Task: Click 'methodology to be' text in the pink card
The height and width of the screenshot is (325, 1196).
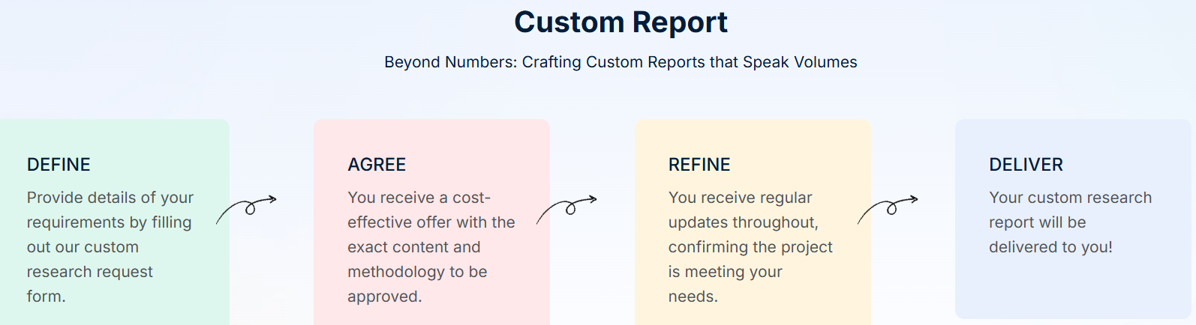Action: [x=417, y=272]
